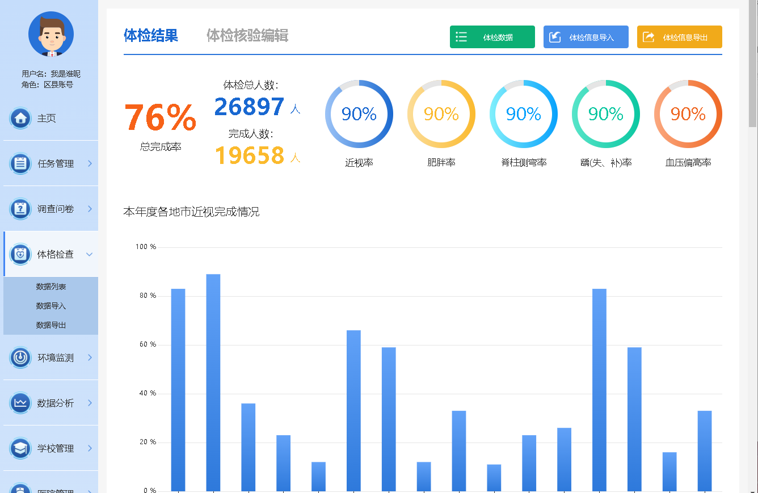Click the 调查问卷 sidebar label
The width and height of the screenshot is (758, 493).
tap(56, 209)
